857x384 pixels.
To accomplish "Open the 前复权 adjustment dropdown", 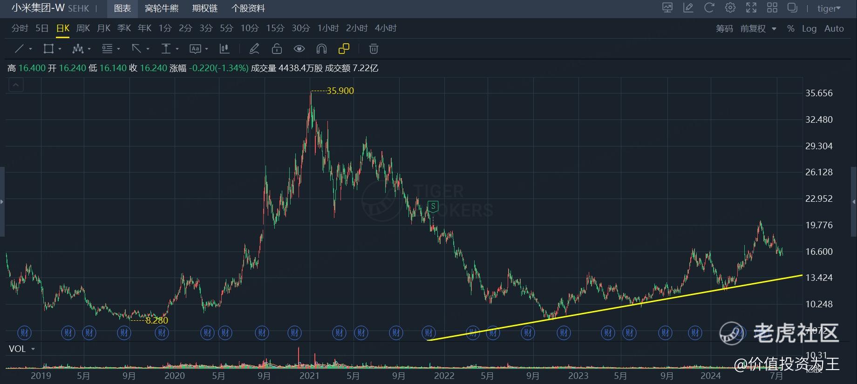I will (759, 28).
